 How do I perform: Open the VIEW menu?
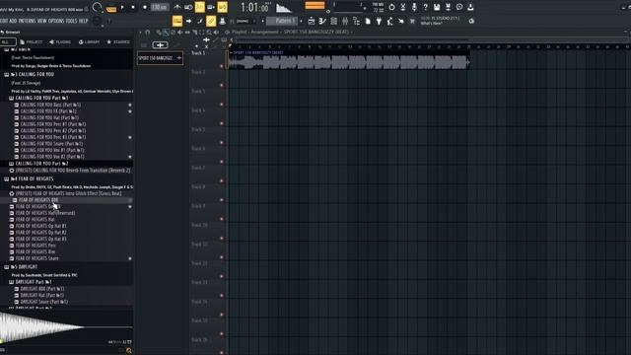[42, 21]
